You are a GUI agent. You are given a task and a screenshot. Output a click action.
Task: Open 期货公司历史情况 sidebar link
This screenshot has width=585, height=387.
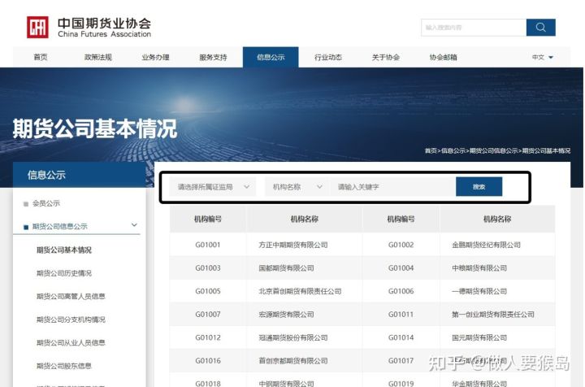64,273
